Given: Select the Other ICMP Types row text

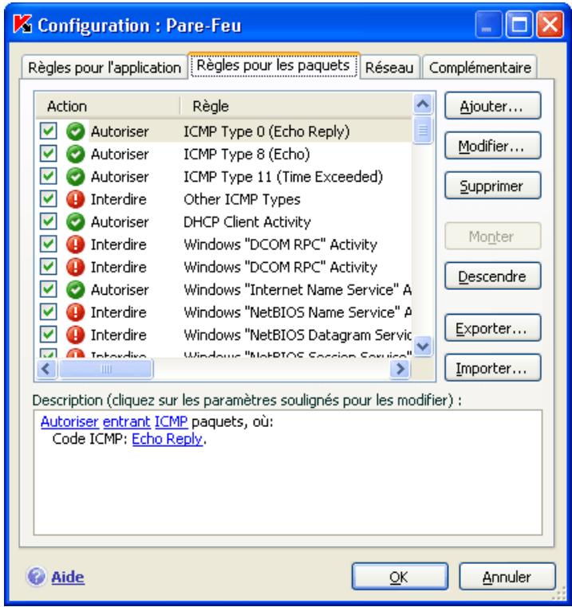Looking at the screenshot, I should 242,199.
